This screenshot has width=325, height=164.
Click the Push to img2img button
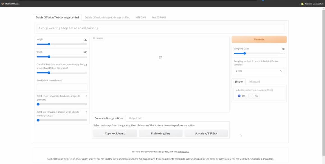tap(161, 133)
